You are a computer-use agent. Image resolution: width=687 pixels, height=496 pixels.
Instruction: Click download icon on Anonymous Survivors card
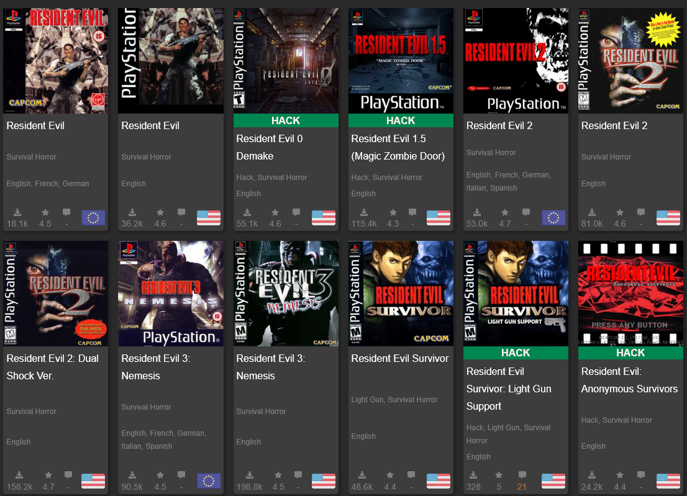592,475
